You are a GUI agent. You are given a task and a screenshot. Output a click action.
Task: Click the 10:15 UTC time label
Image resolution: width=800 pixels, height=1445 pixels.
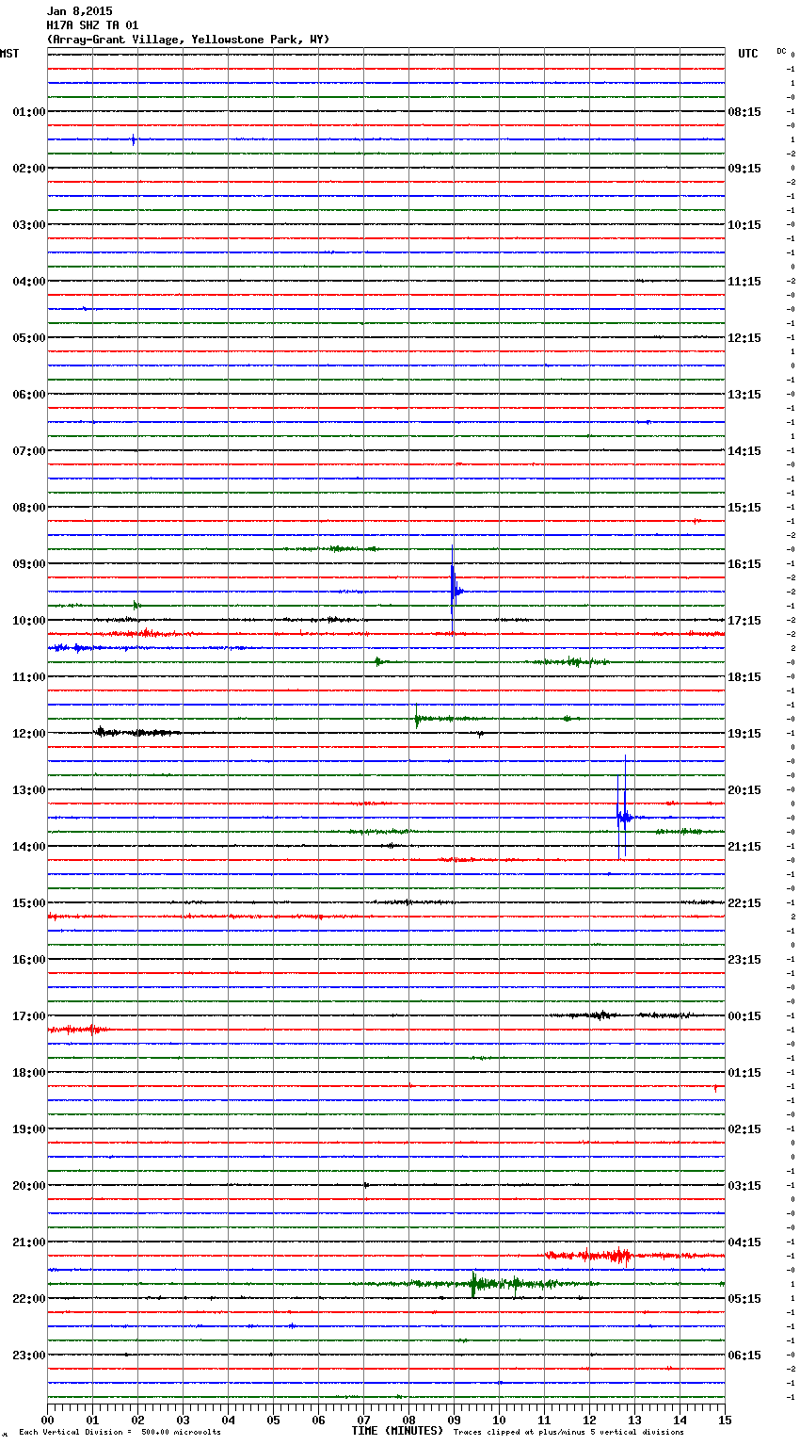(x=744, y=225)
